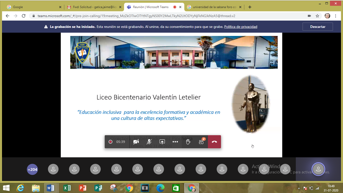Open the video editor filmstrip taskbar icon
Screen dimensions: 343x193
pyautogui.click(x=145, y=188)
